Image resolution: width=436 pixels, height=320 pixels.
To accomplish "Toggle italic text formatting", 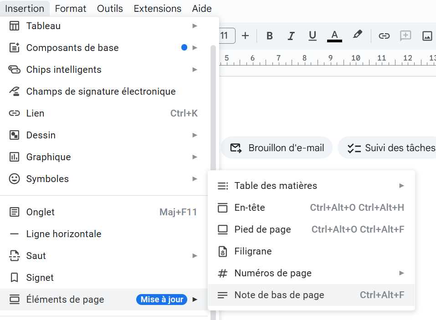I will [x=291, y=36].
